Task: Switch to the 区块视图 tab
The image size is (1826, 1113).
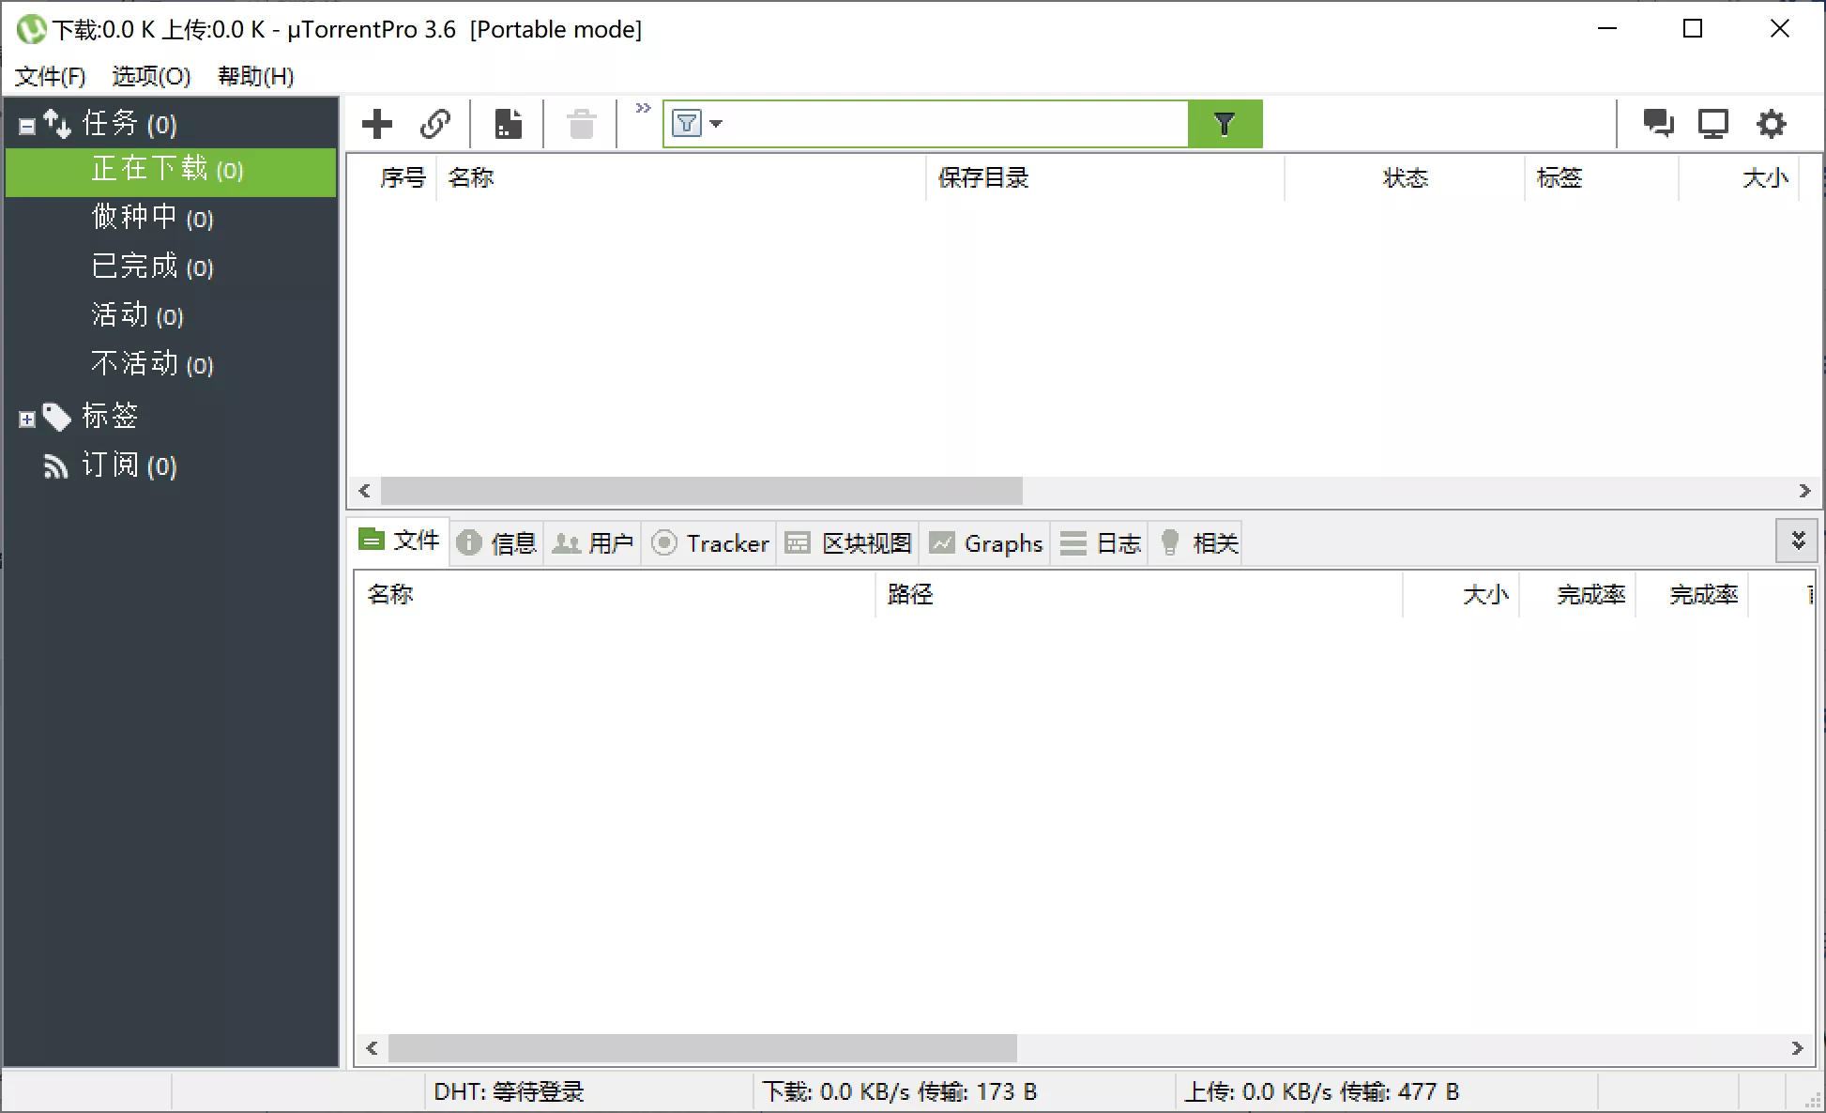Action: (x=847, y=543)
